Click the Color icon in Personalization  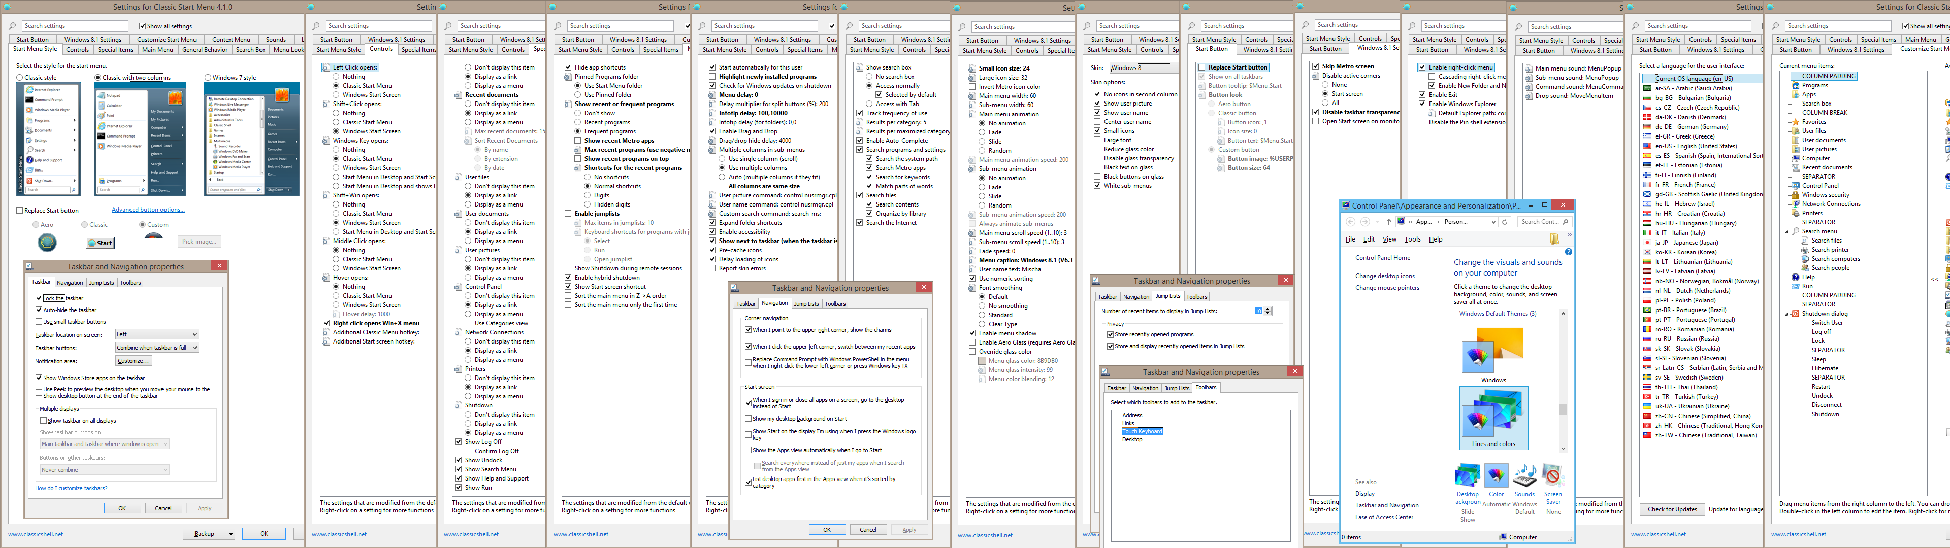(x=1496, y=476)
